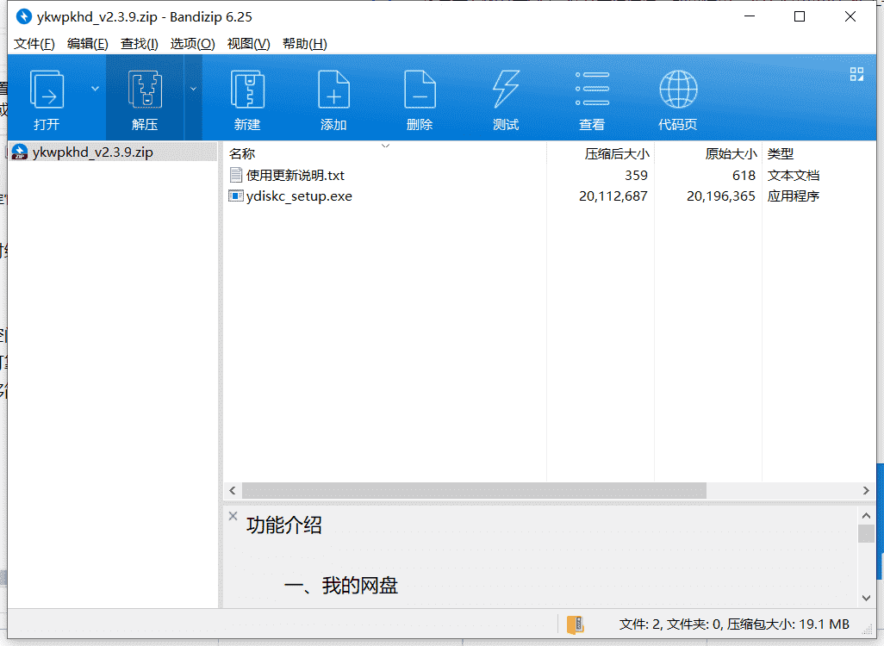Click the grid layout icon in toolbar corner

856,74
